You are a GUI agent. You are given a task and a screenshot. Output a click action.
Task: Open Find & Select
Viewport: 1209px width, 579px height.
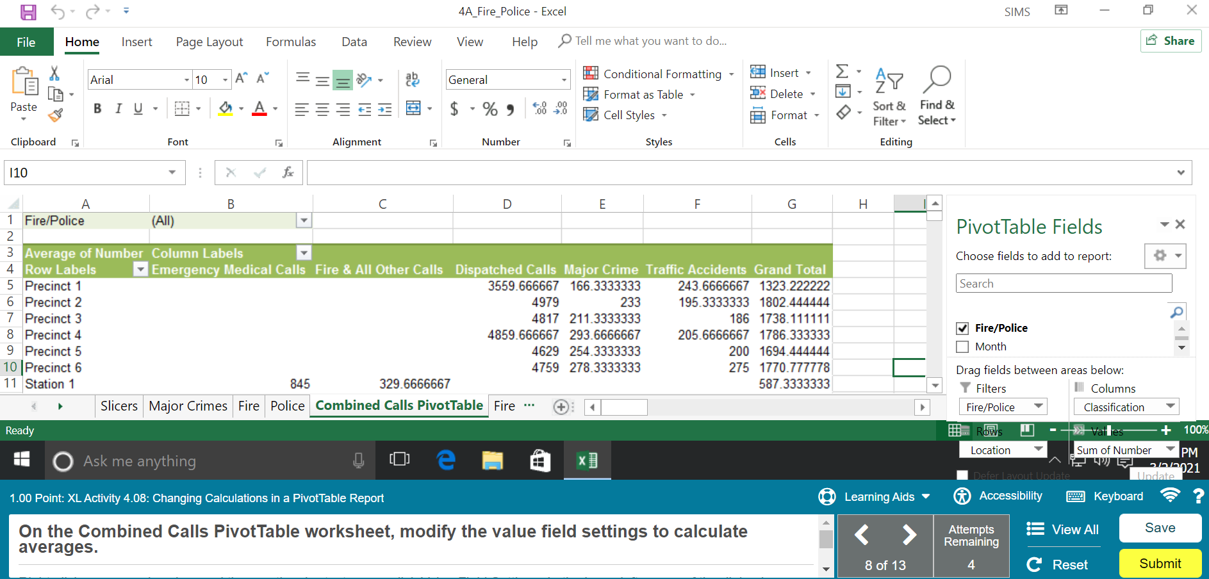pyautogui.click(x=936, y=95)
